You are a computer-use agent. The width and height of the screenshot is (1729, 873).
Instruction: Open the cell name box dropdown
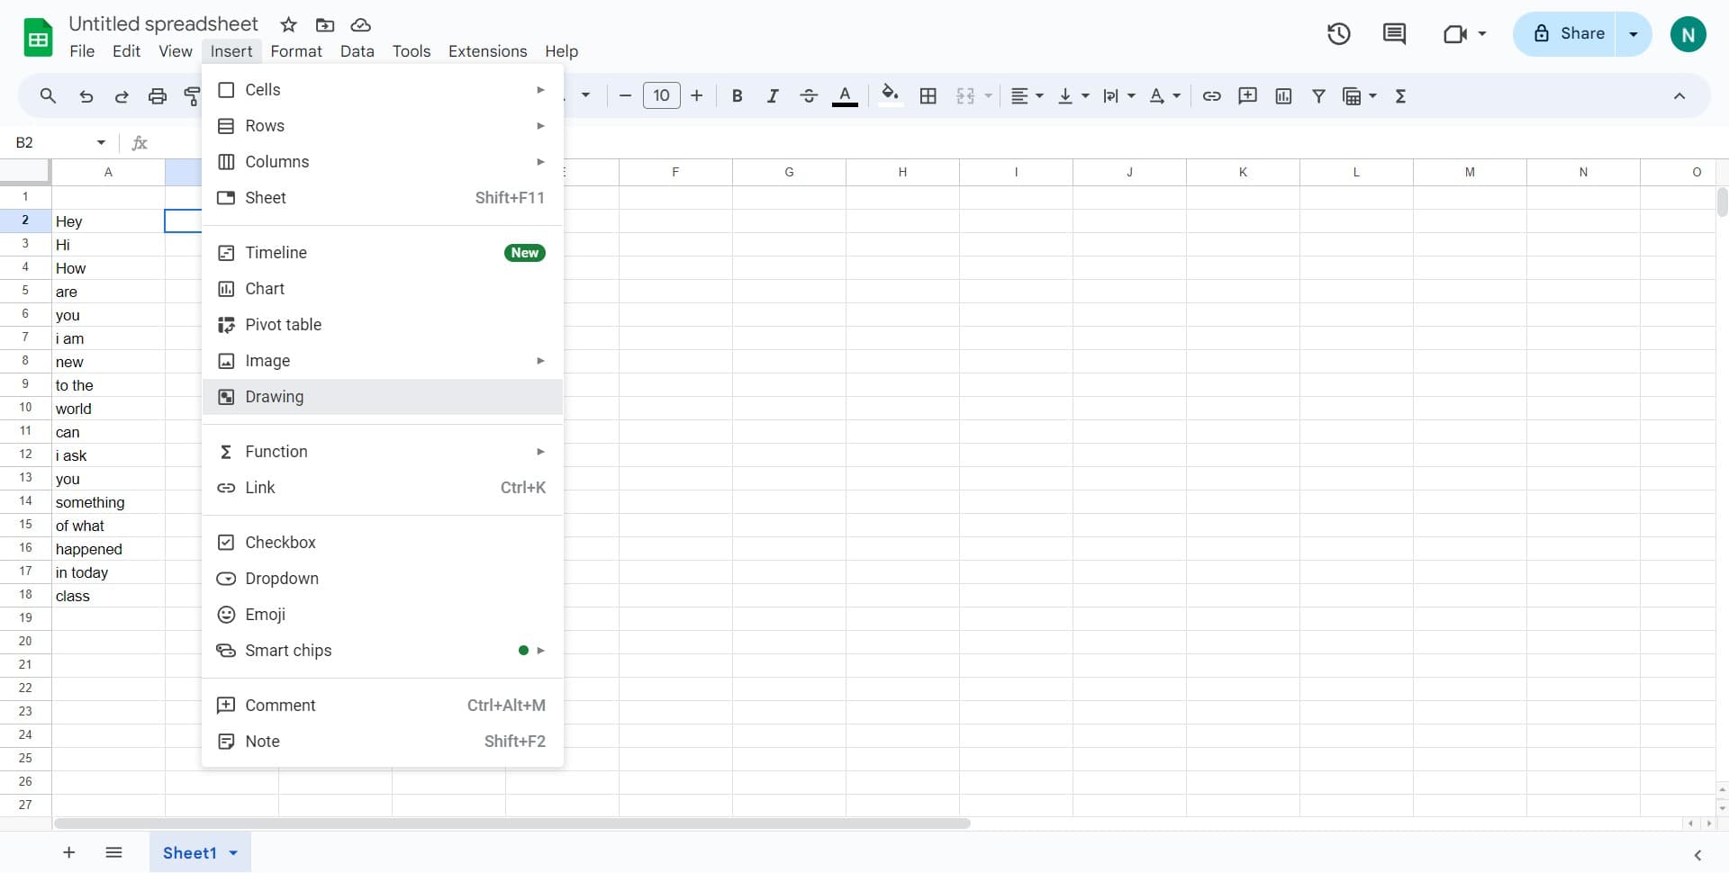click(99, 142)
